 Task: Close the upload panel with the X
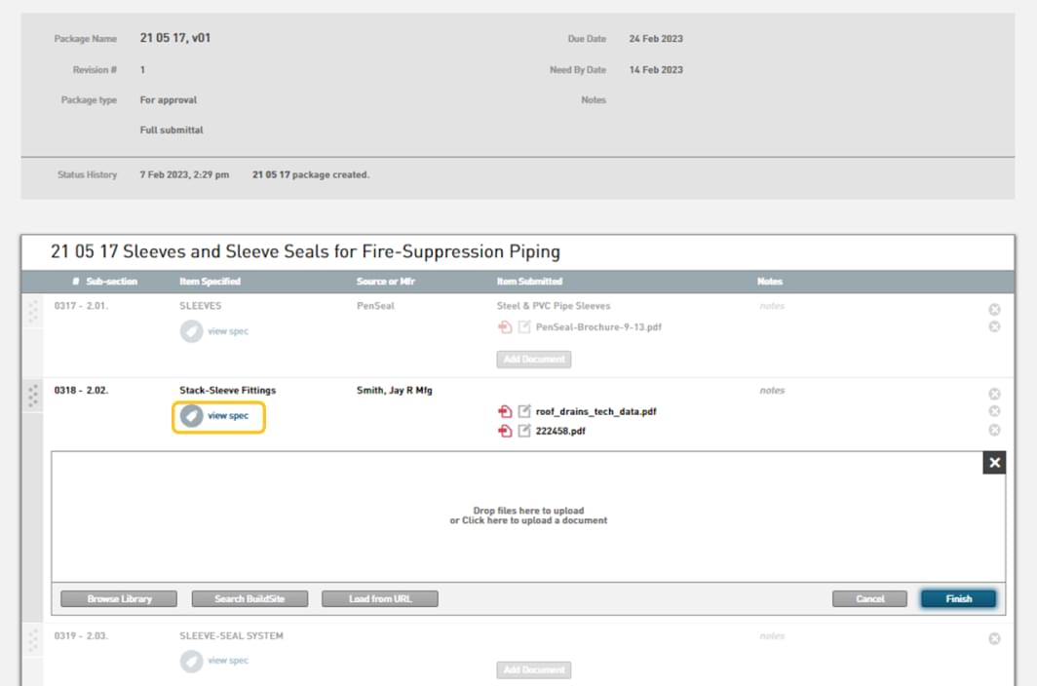pyautogui.click(x=994, y=463)
